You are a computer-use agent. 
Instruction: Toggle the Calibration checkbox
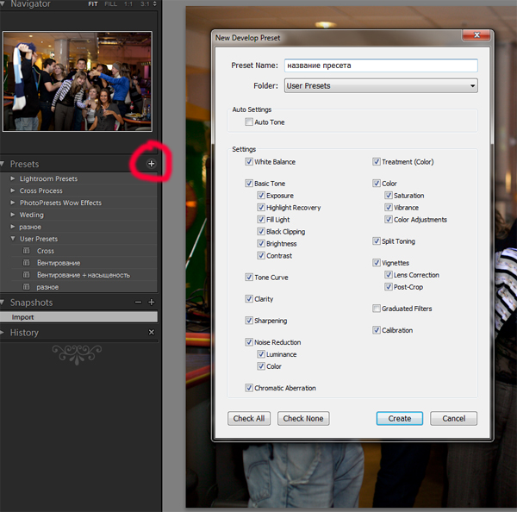point(377,330)
